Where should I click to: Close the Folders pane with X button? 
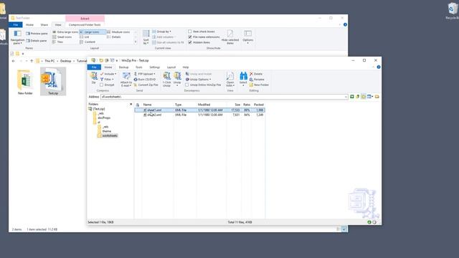point(131,104)
